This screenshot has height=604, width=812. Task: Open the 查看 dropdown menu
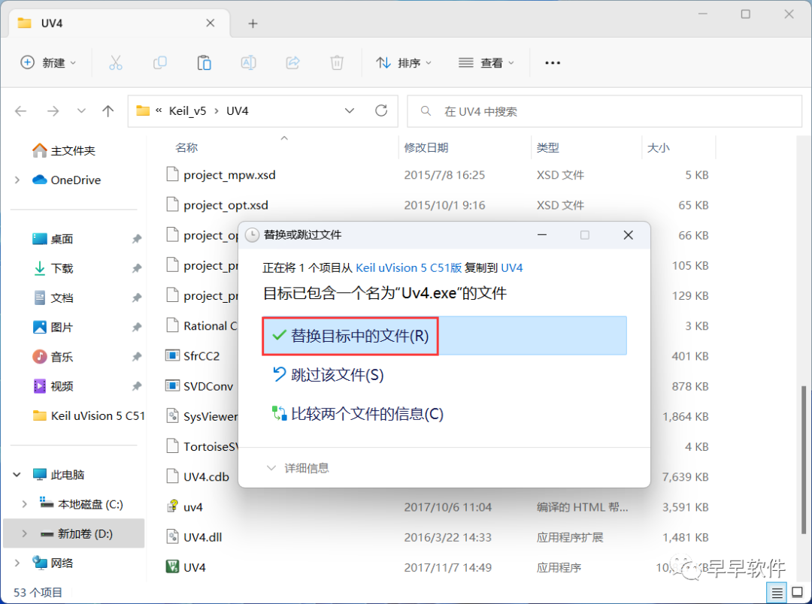coord(486,63)
